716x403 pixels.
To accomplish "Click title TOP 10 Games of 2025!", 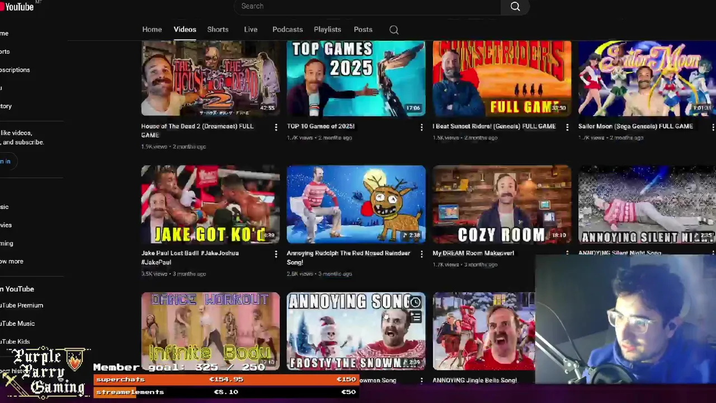I will click(321, 126).
